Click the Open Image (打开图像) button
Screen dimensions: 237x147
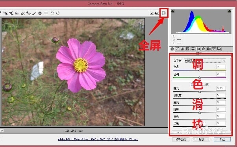(x=181, y=140)
